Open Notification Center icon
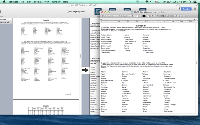Image resolution: width=200 pixels, height=125 pixels. [195, 2]
